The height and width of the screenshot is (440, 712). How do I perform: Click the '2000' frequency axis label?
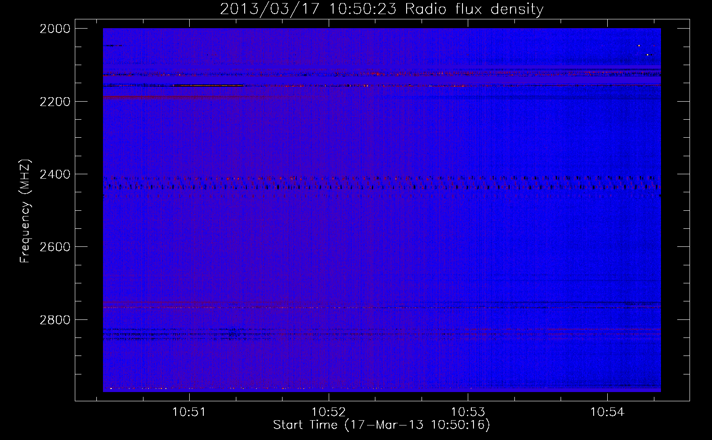[x=55, y=29]
